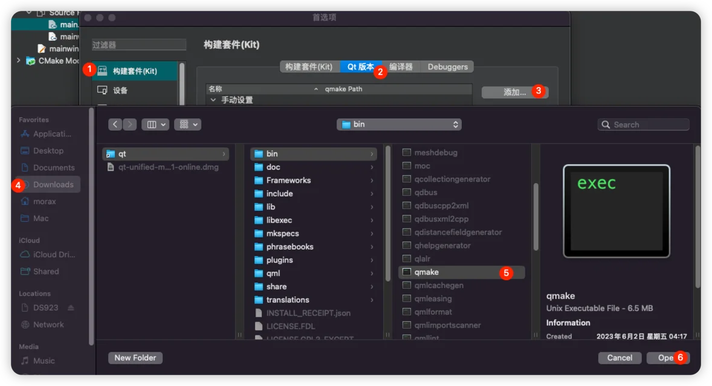
Task: Open the group-by grid options menu
Action: click(187, 124)
